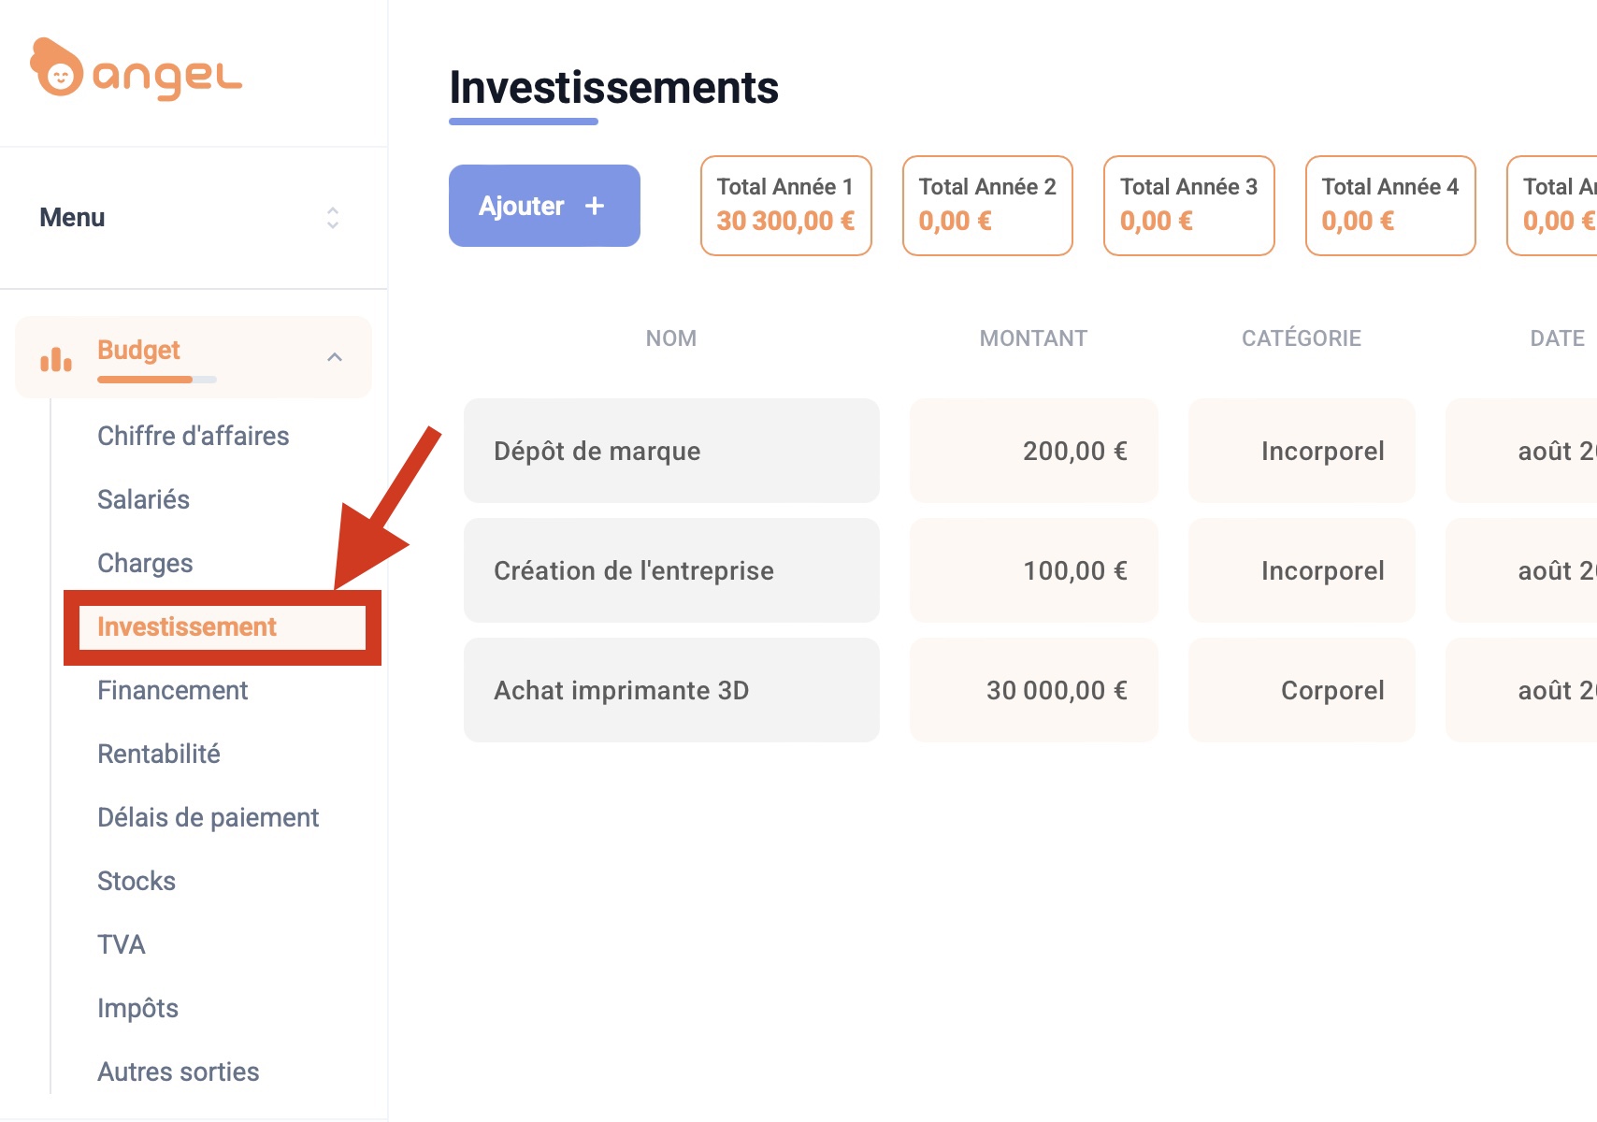The height and width of the screenshot is (1122, 1597).
Task: Open the Stocks menu item
Action: pyautogui.click(x=137, y=881)
